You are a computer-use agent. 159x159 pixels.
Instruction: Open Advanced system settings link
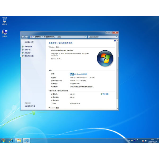(x=29, y=56)
